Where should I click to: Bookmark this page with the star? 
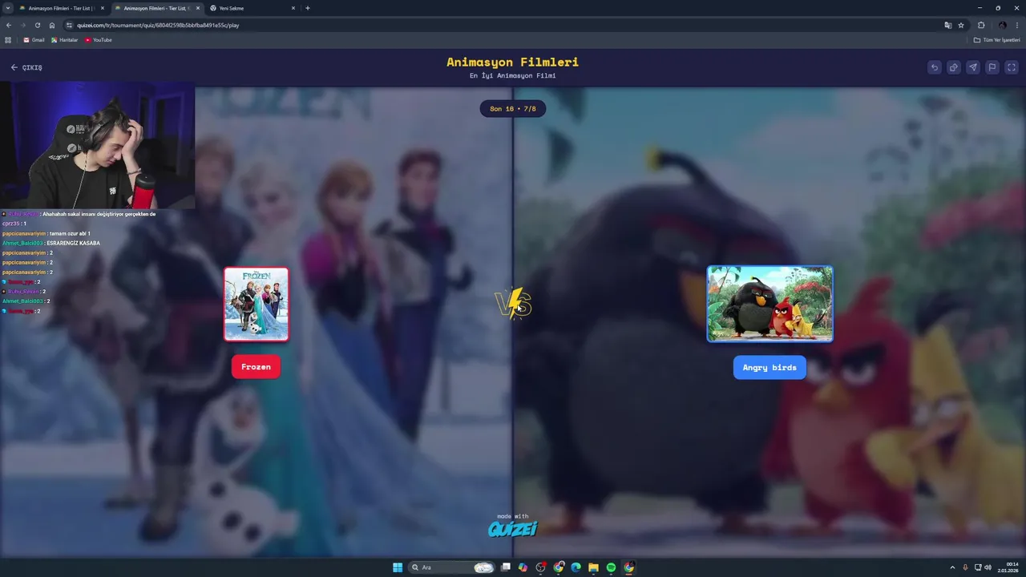coord(960,25)
